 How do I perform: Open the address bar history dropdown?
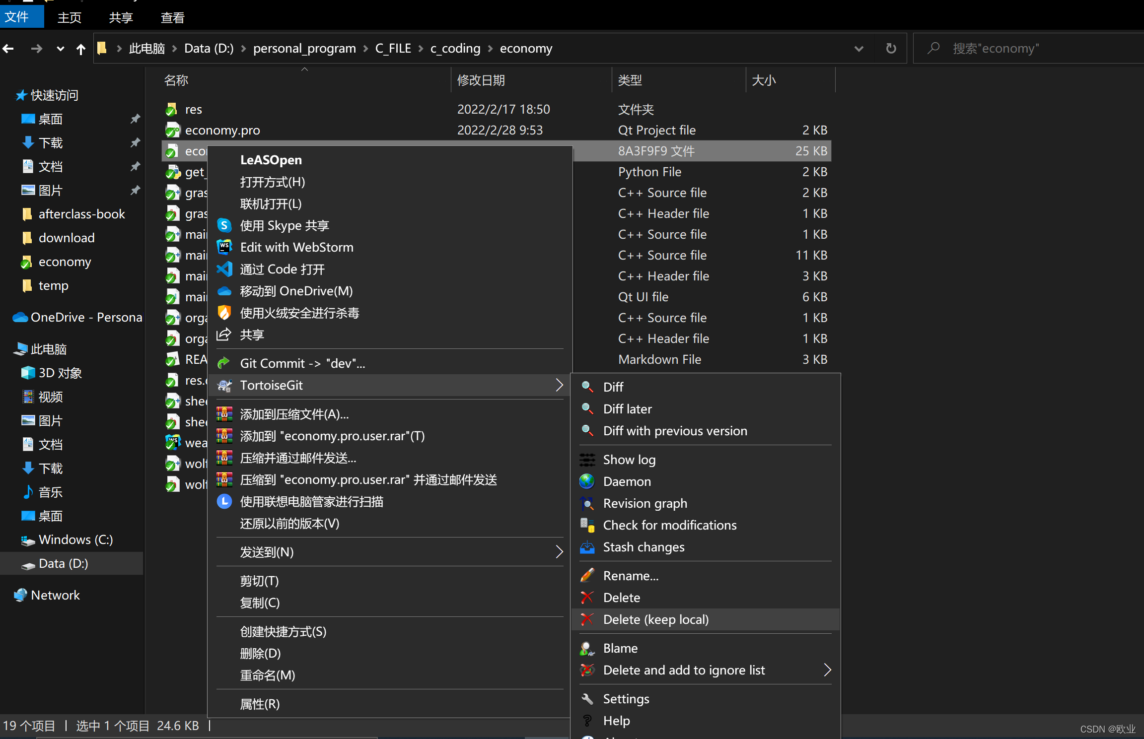(x=858, y=49)
